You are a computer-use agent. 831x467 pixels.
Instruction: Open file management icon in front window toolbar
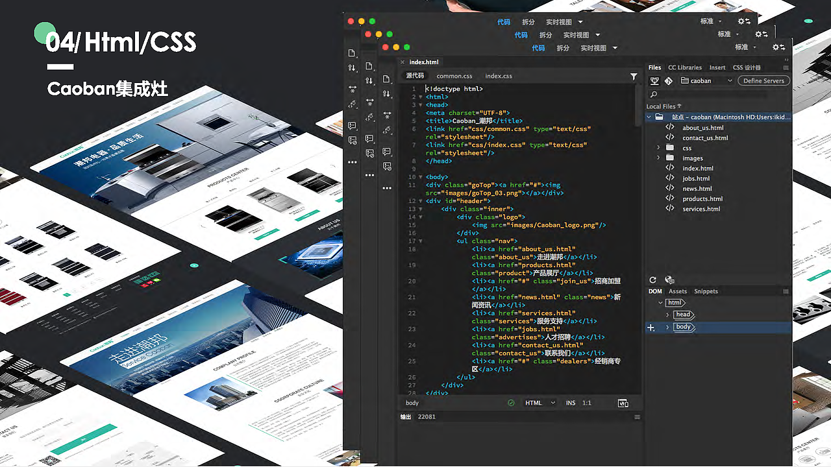(387, 78)
